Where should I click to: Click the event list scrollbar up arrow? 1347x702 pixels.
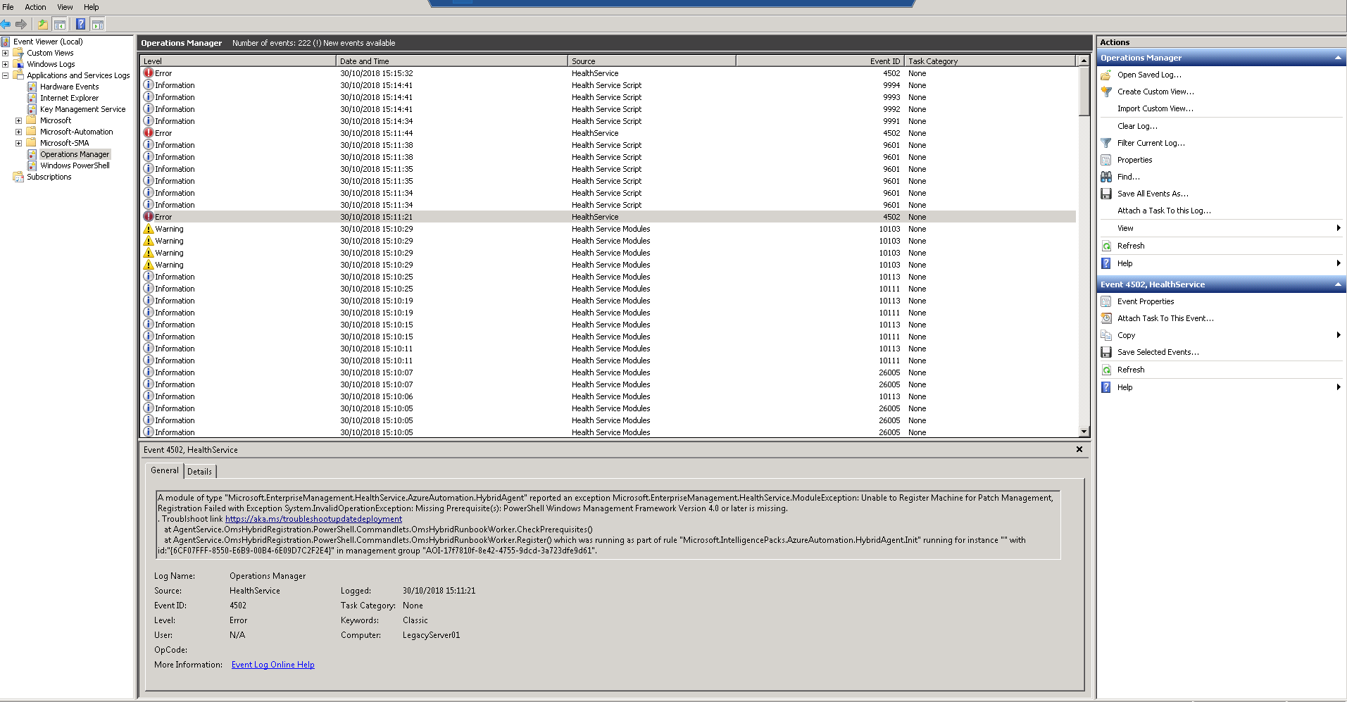click(1084, 61)
